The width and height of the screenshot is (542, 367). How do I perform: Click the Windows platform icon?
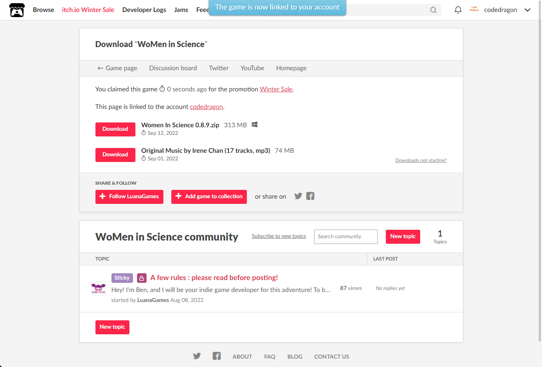[x=254, y=124]
